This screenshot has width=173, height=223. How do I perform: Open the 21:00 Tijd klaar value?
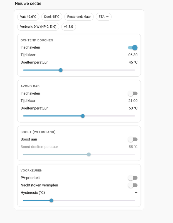tap(133, 101)
